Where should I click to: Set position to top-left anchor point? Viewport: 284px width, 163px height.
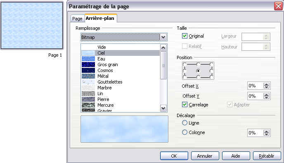[185, 65]
